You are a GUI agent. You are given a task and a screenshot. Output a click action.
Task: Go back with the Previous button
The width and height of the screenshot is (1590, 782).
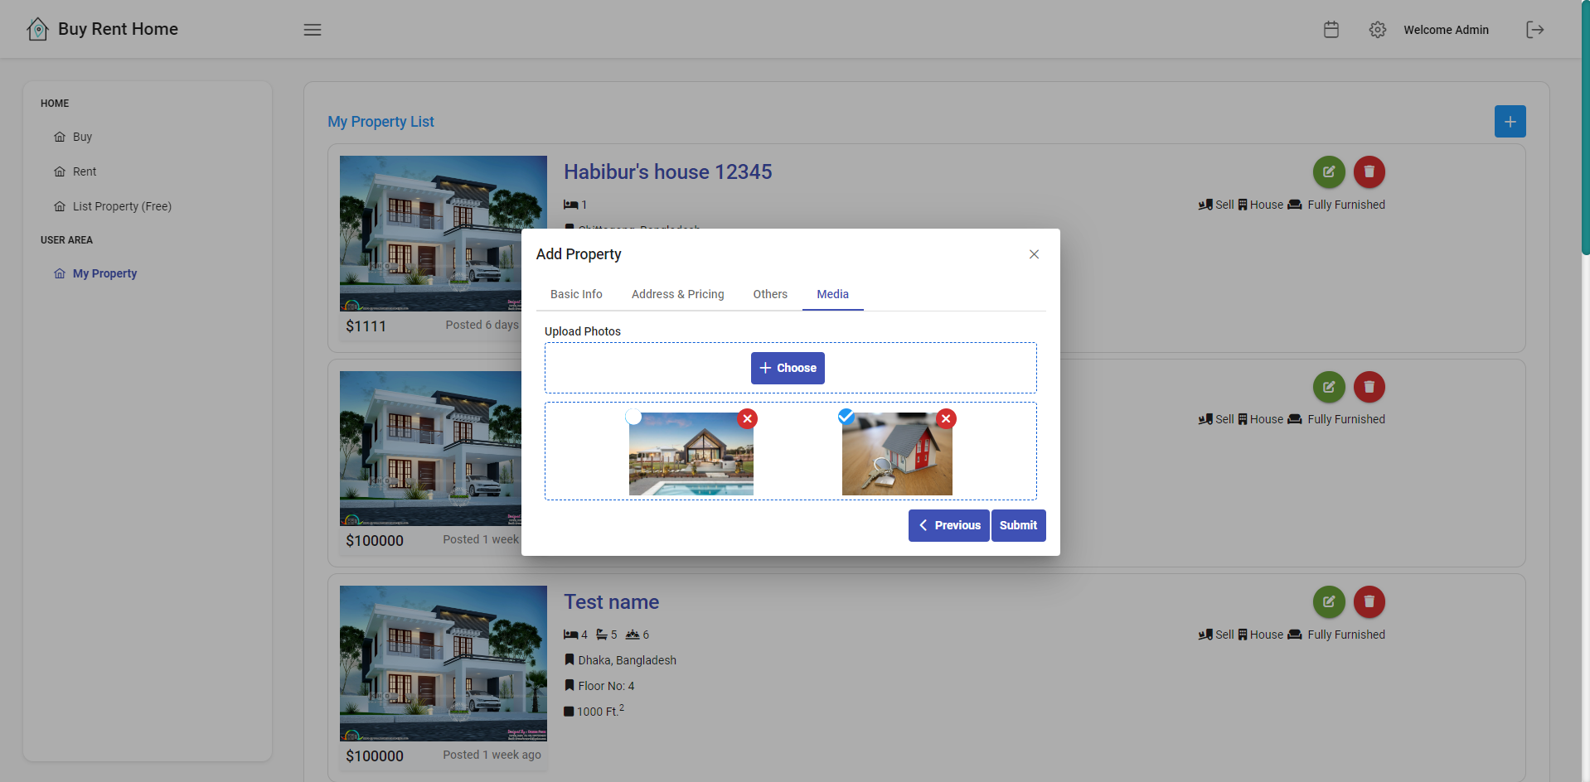tap(948, 525)
